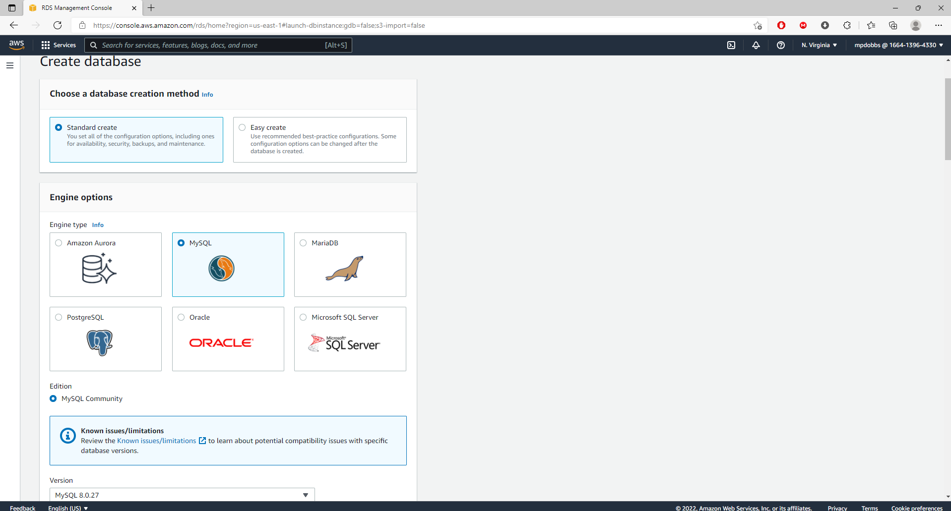The height and width of the screenshot is (511, 951).
Task: Select the MariaDB engine option
Action: click(x=303, y=243)
